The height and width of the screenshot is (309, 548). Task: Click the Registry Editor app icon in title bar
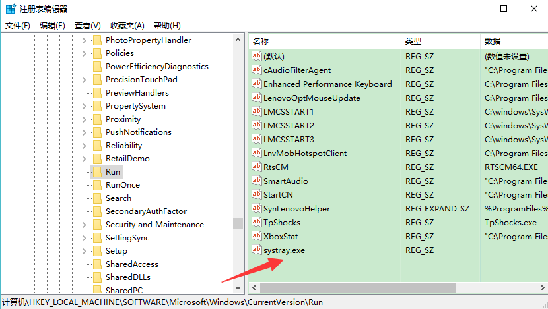[11, 9]
